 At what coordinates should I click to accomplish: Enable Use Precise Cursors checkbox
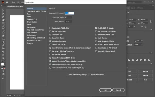[x=50, y=31]
